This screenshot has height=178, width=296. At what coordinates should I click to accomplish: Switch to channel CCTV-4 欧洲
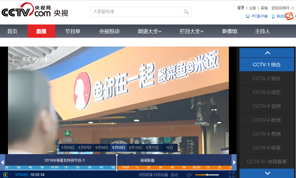tap(267, 120)
